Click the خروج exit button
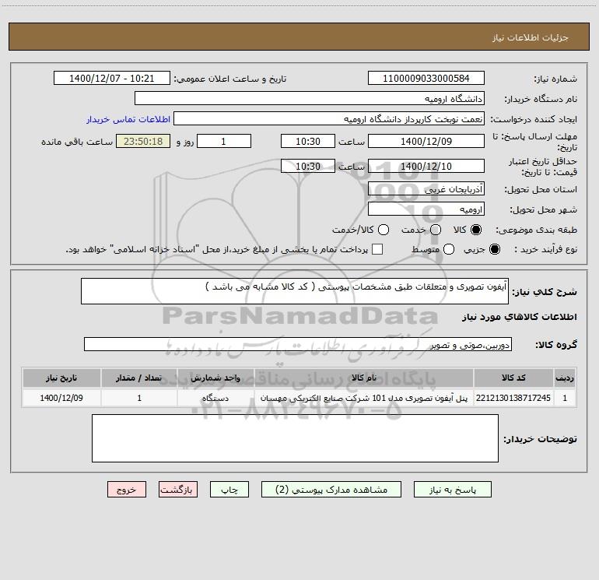The width and height of the screenshot is (599, 580). [127, 490]
